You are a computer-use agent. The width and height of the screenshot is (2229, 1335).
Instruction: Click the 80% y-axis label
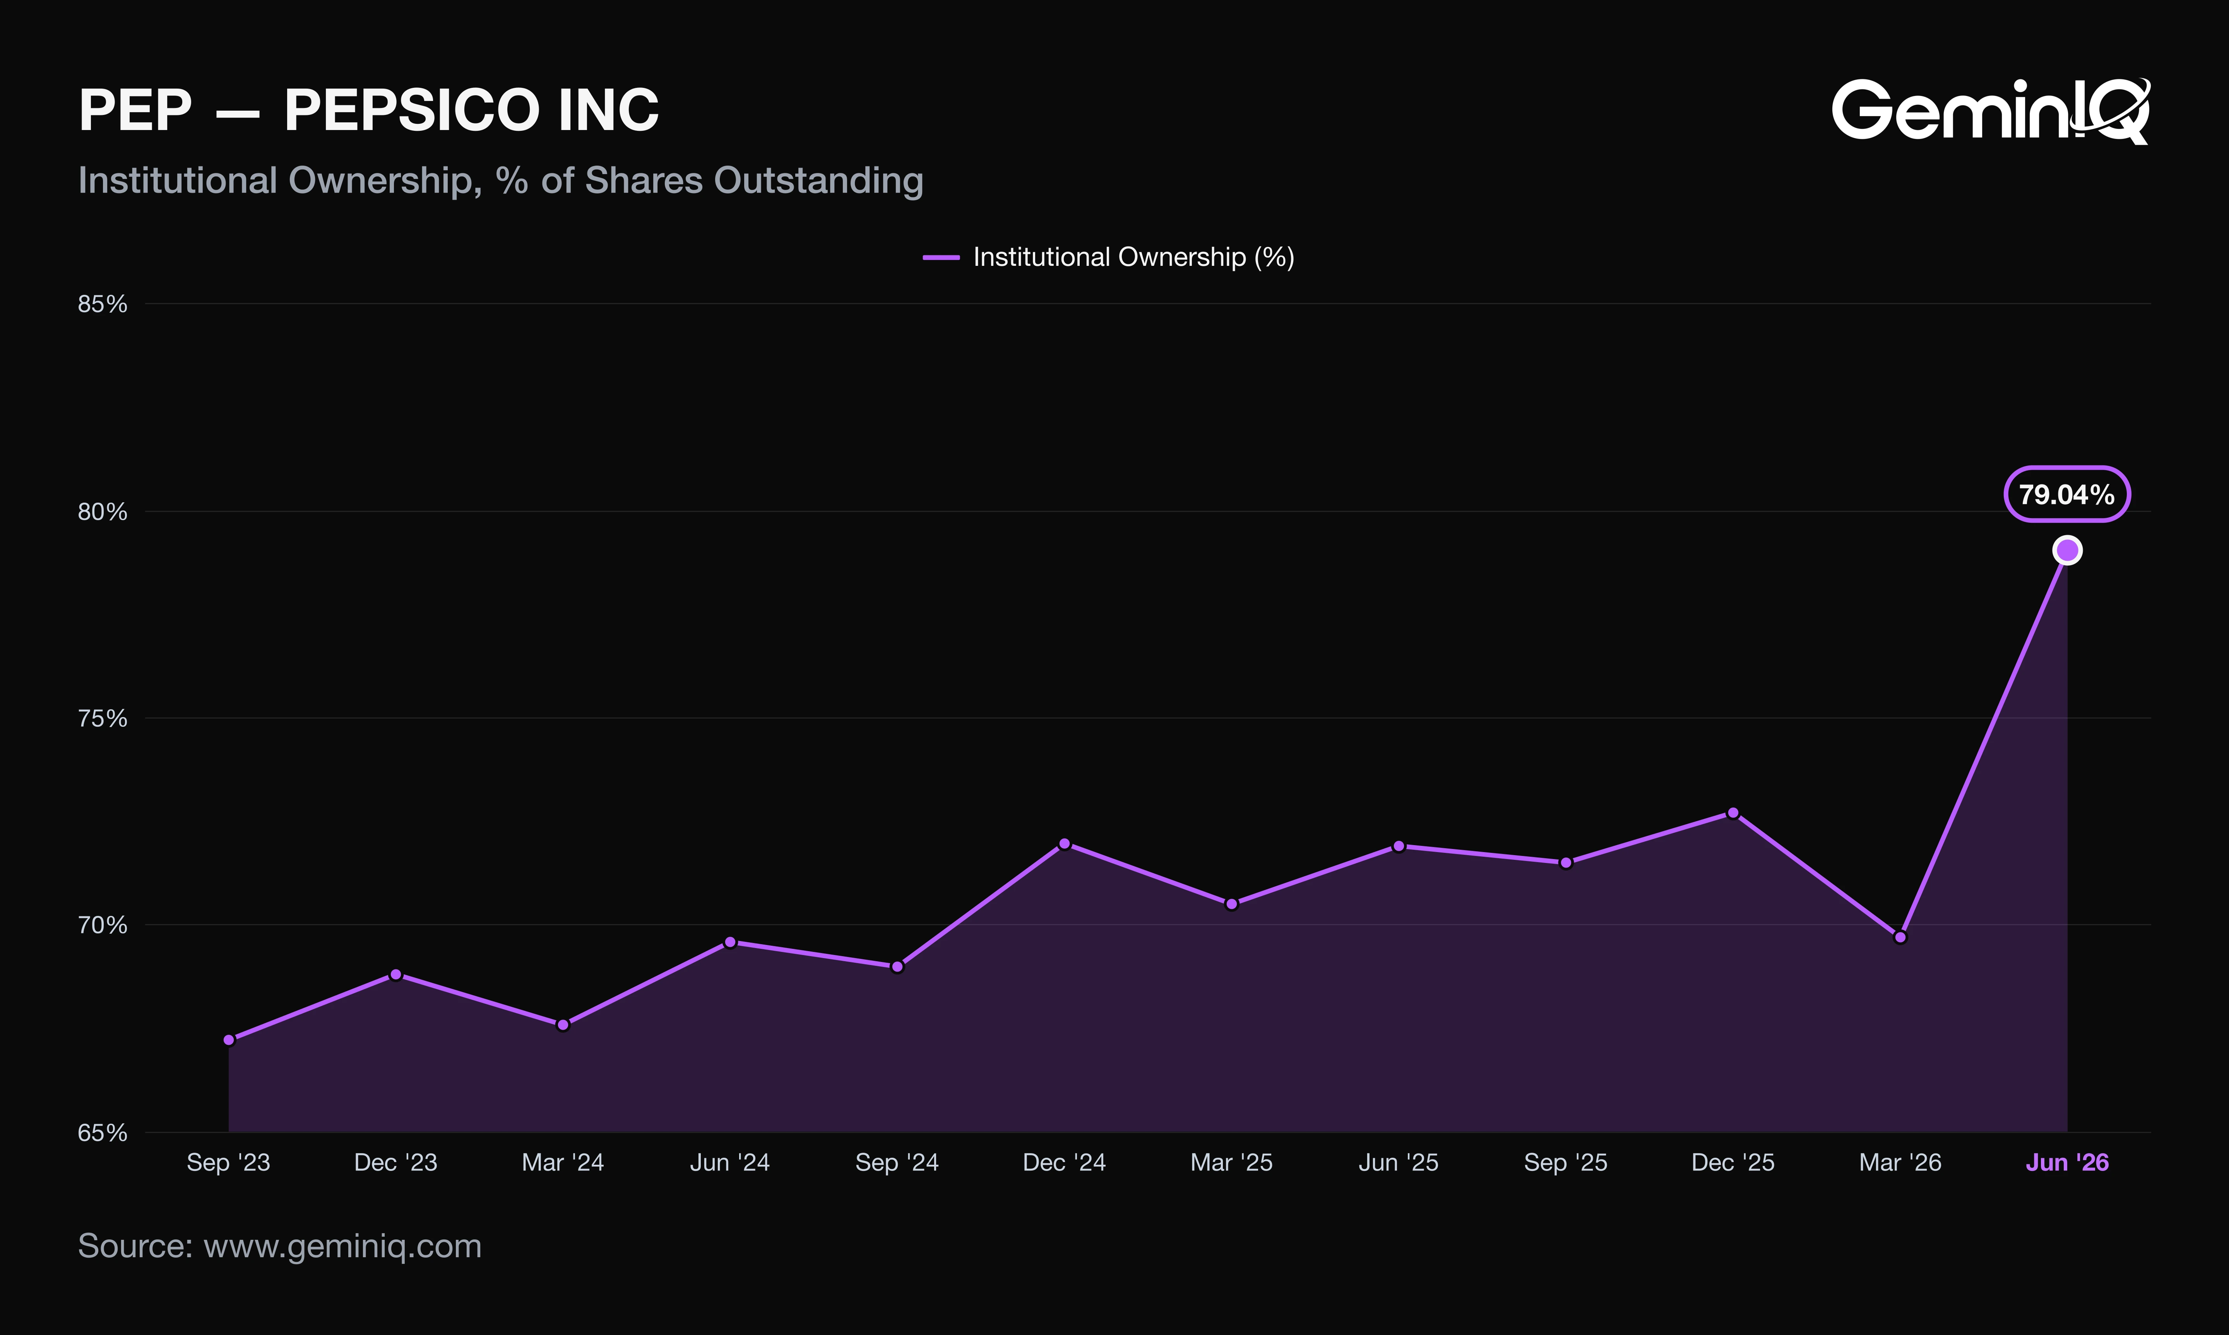pyautogui.click(x=103, y=512)
